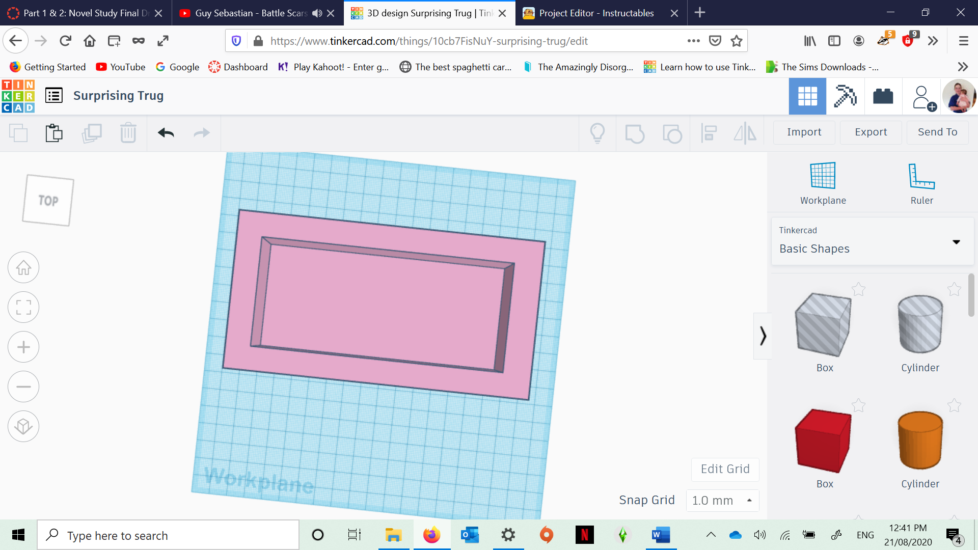Switch to Guy Sebastian Battle Scars tab

[x=251, y=13]
